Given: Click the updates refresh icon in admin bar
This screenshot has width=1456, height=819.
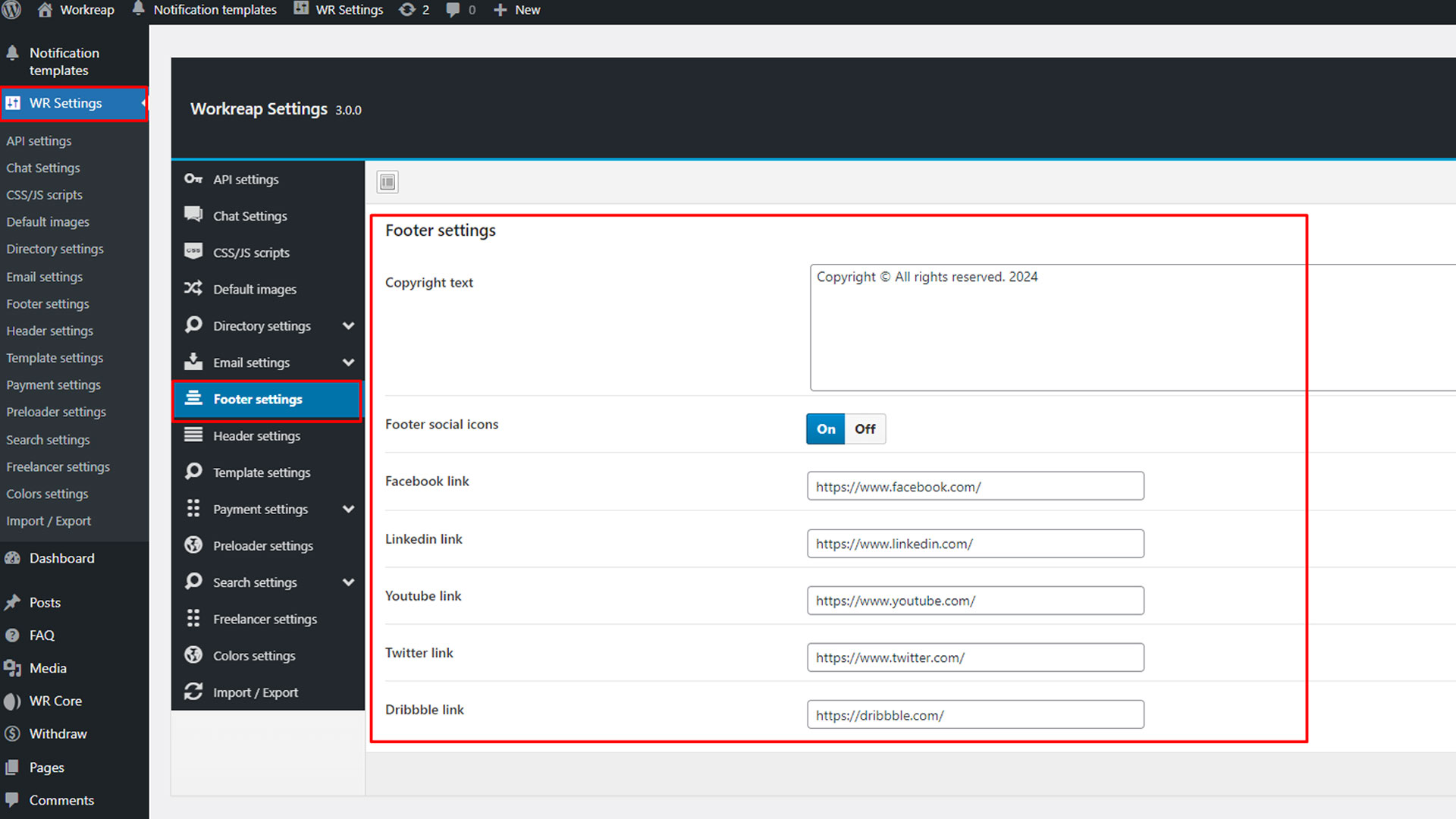Looking at the screenshot, I should [x=407, y=10].
